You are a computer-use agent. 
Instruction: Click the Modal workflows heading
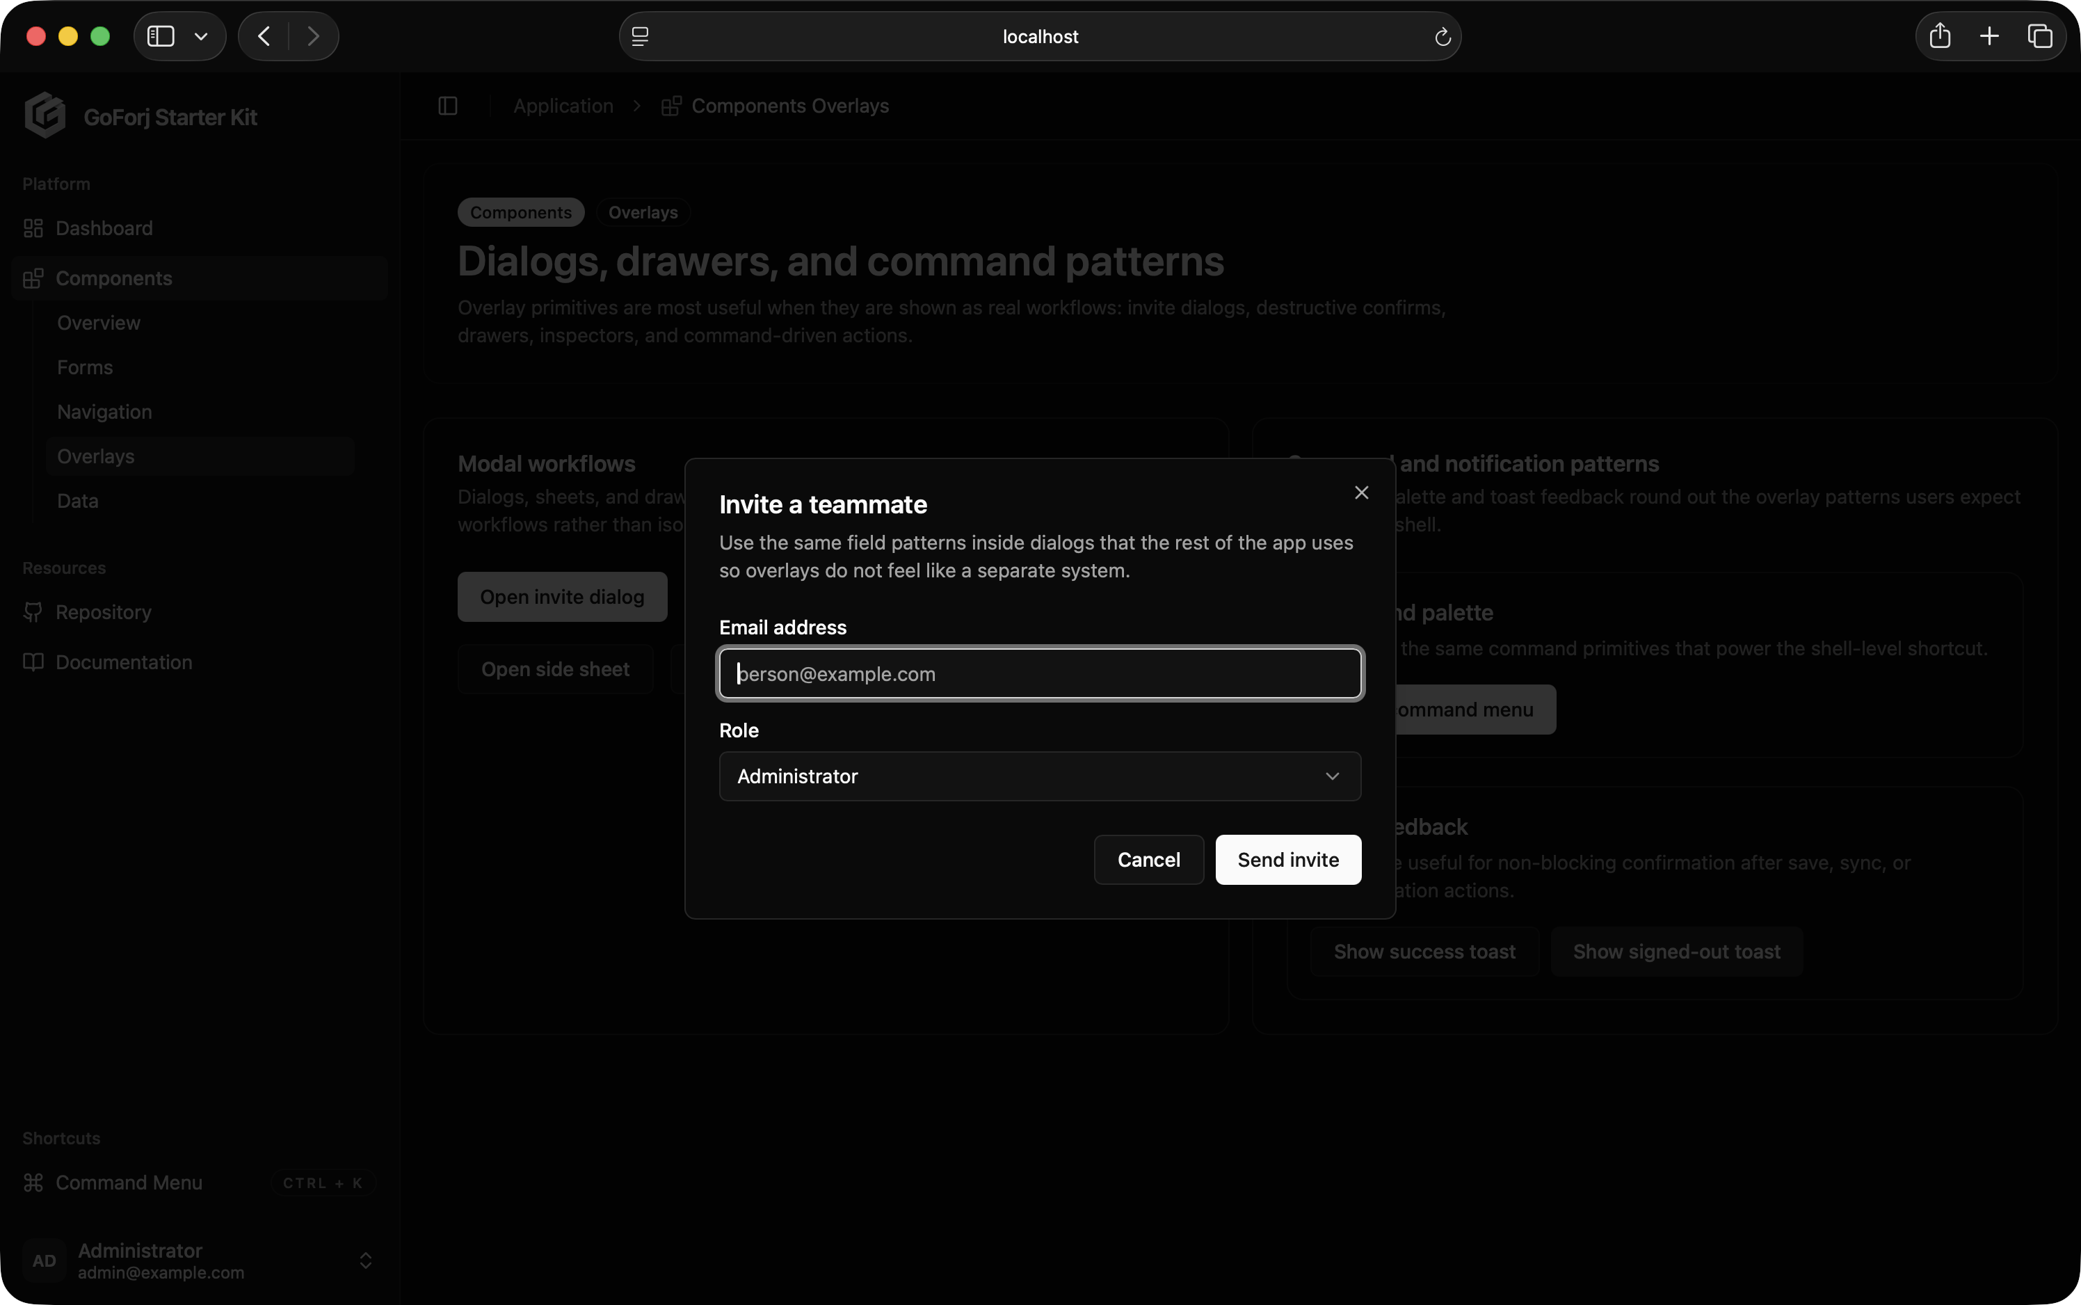click(546, 465)
